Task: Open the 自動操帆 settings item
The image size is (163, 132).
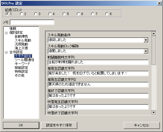Action: click(x=21, y=36)
